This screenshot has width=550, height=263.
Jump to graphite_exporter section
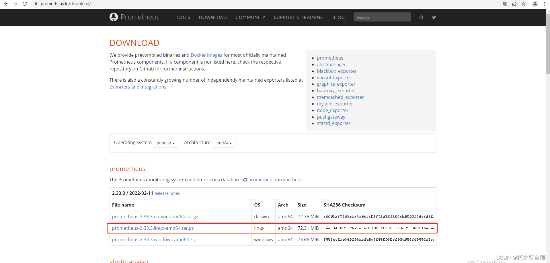point(336,84)
